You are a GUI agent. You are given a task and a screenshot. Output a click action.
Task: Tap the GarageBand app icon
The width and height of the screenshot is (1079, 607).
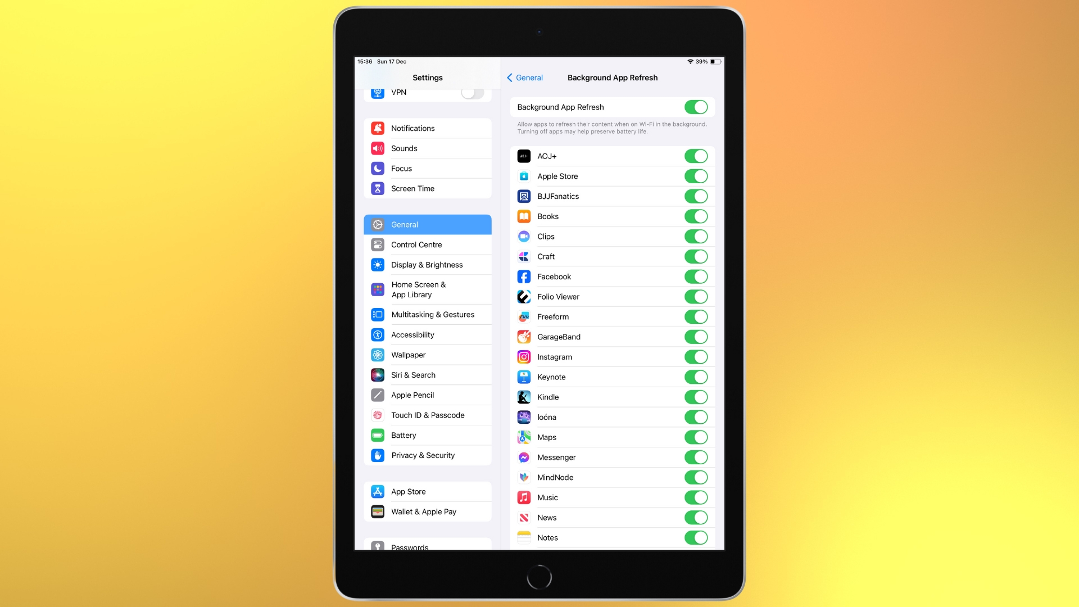[524, 337]
